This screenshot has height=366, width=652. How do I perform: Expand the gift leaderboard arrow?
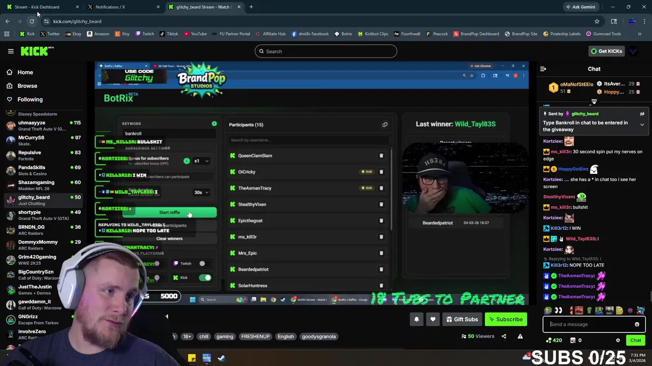tap(594, 102)
